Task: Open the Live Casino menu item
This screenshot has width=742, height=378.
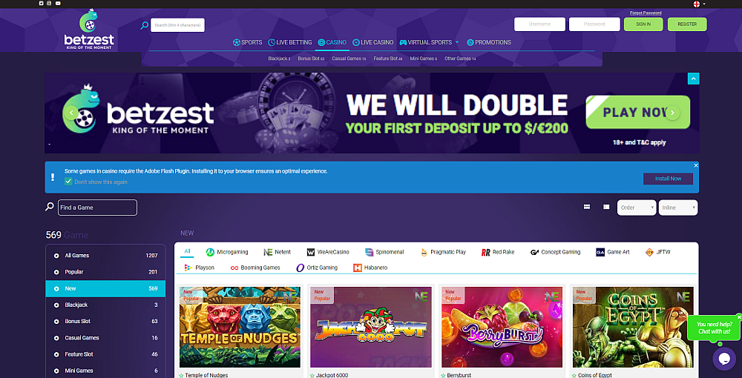Action: click(373, 42)
